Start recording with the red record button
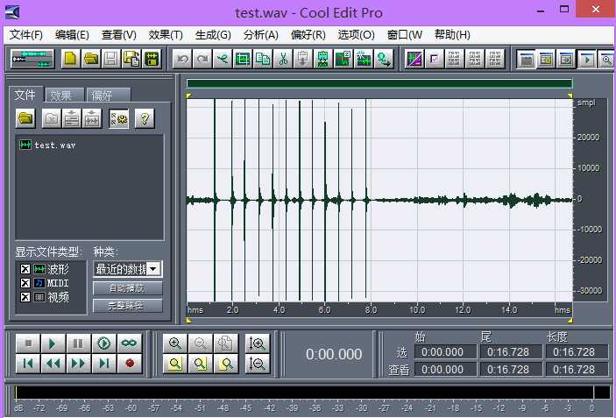 click(130, 364)
